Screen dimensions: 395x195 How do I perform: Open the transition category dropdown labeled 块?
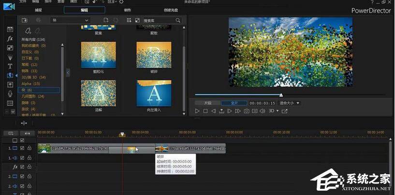click(70, 20)
